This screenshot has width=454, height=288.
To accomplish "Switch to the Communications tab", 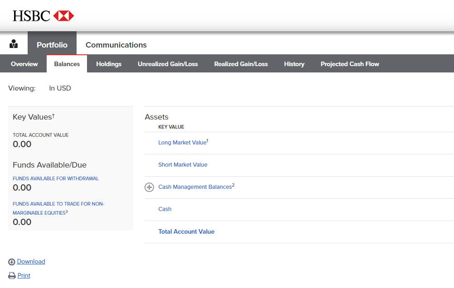I will pos(116,45).
